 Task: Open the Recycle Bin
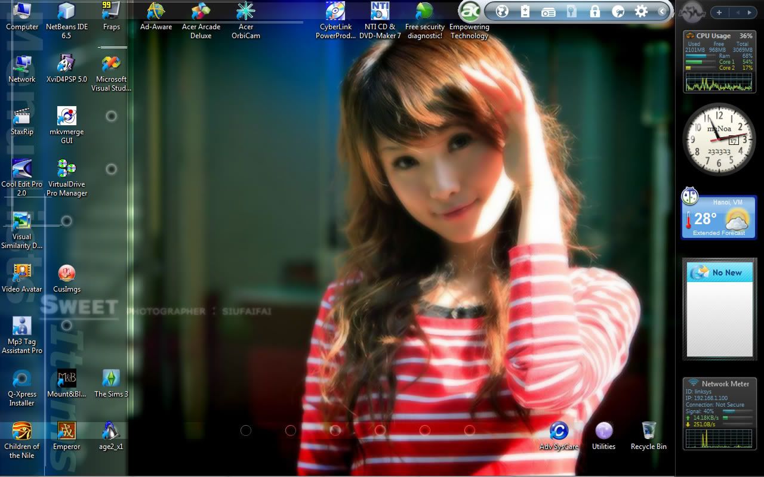[648, 432]
